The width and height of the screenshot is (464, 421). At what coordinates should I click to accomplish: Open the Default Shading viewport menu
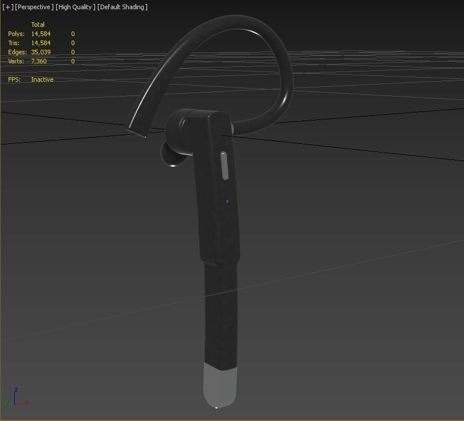coord(122,7)
